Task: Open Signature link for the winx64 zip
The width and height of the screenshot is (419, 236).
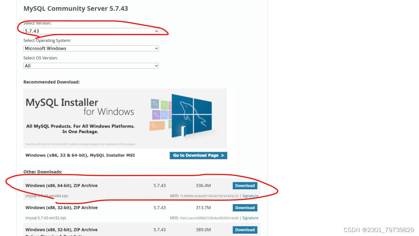Action: pos(250,196)
